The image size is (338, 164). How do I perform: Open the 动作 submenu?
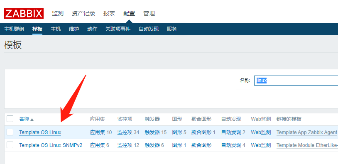click(92, 29)
